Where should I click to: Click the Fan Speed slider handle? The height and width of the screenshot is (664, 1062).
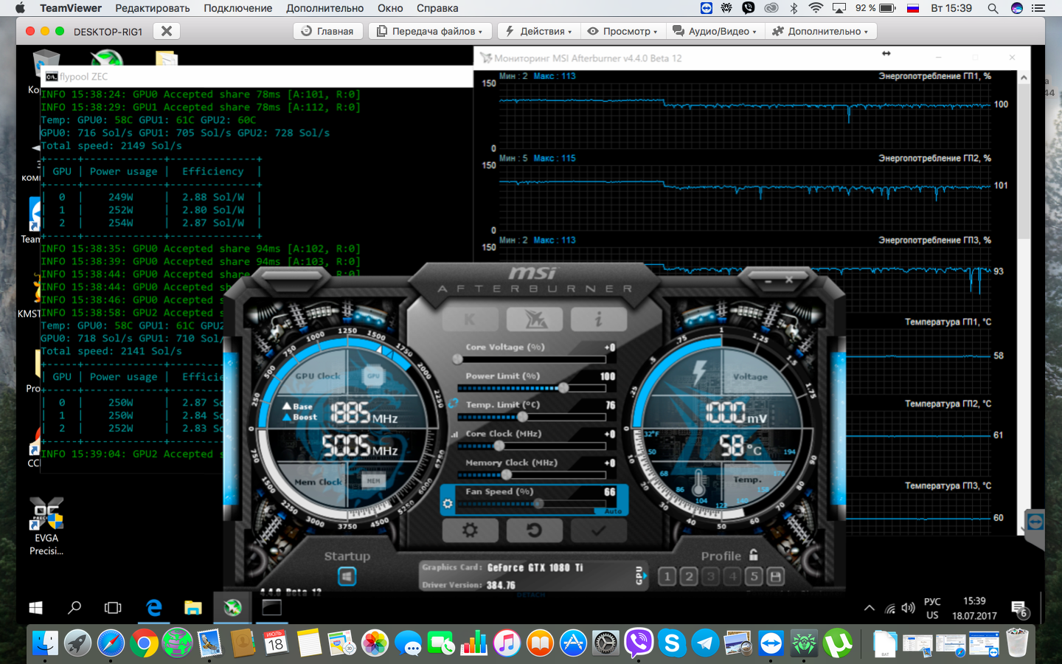click(x=538, y=504)
